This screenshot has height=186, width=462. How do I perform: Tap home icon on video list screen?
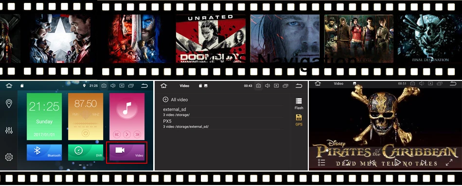(164, 86)
